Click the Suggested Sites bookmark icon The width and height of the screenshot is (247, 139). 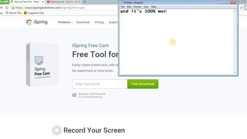coord(25,13)
